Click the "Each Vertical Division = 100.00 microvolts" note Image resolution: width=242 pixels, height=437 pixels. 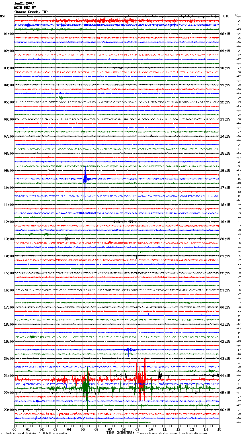pos(36,433)
